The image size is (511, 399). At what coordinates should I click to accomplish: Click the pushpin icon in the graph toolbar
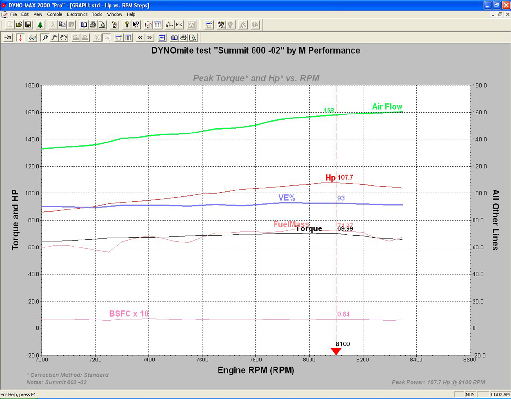click(x=8, y=38)
